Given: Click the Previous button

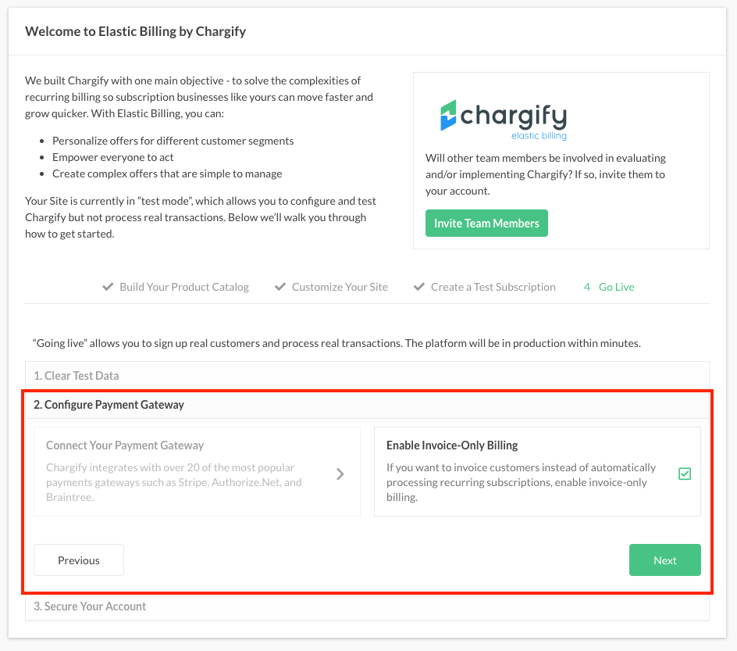Looking at the screenshot, I should [79, 560].
